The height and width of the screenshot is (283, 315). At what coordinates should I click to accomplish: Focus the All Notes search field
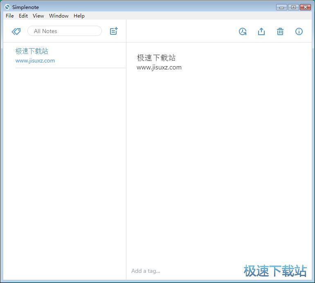coord(65,31)
